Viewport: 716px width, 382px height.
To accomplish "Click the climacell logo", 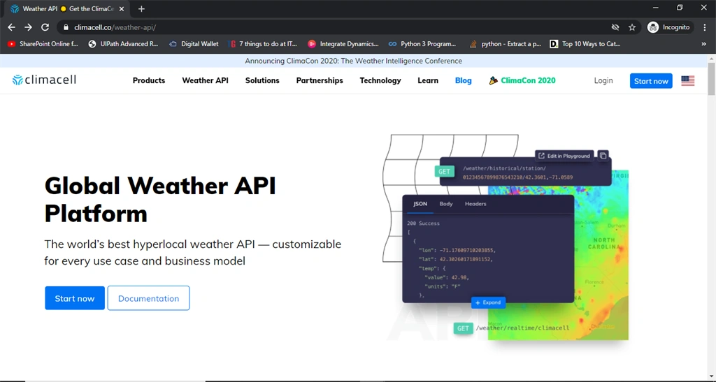I will point(44,80).
